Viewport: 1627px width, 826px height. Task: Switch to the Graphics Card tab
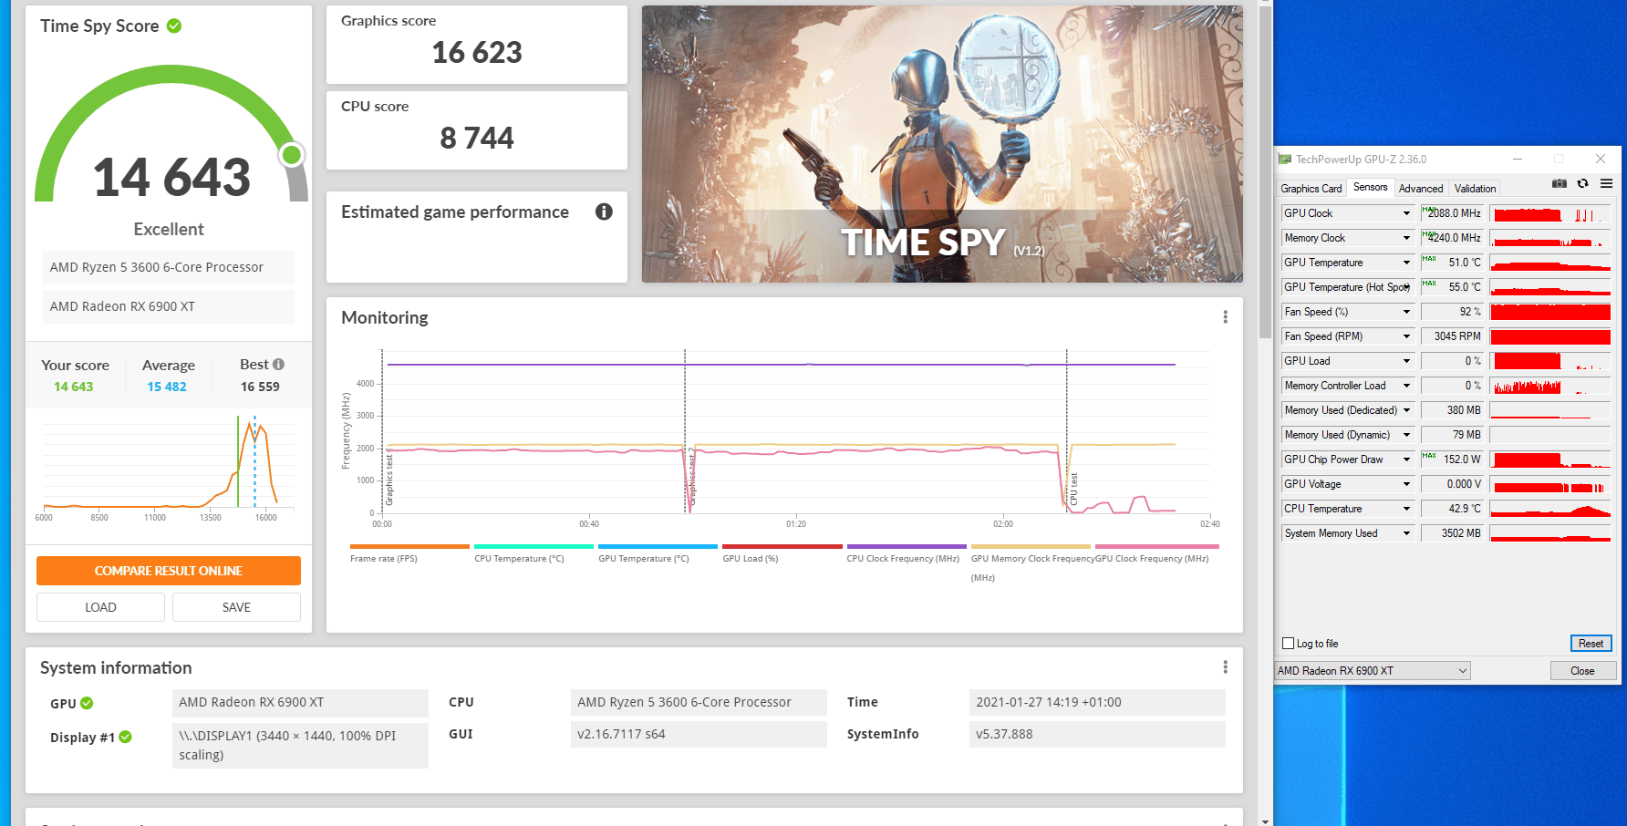click(1311, 189)
